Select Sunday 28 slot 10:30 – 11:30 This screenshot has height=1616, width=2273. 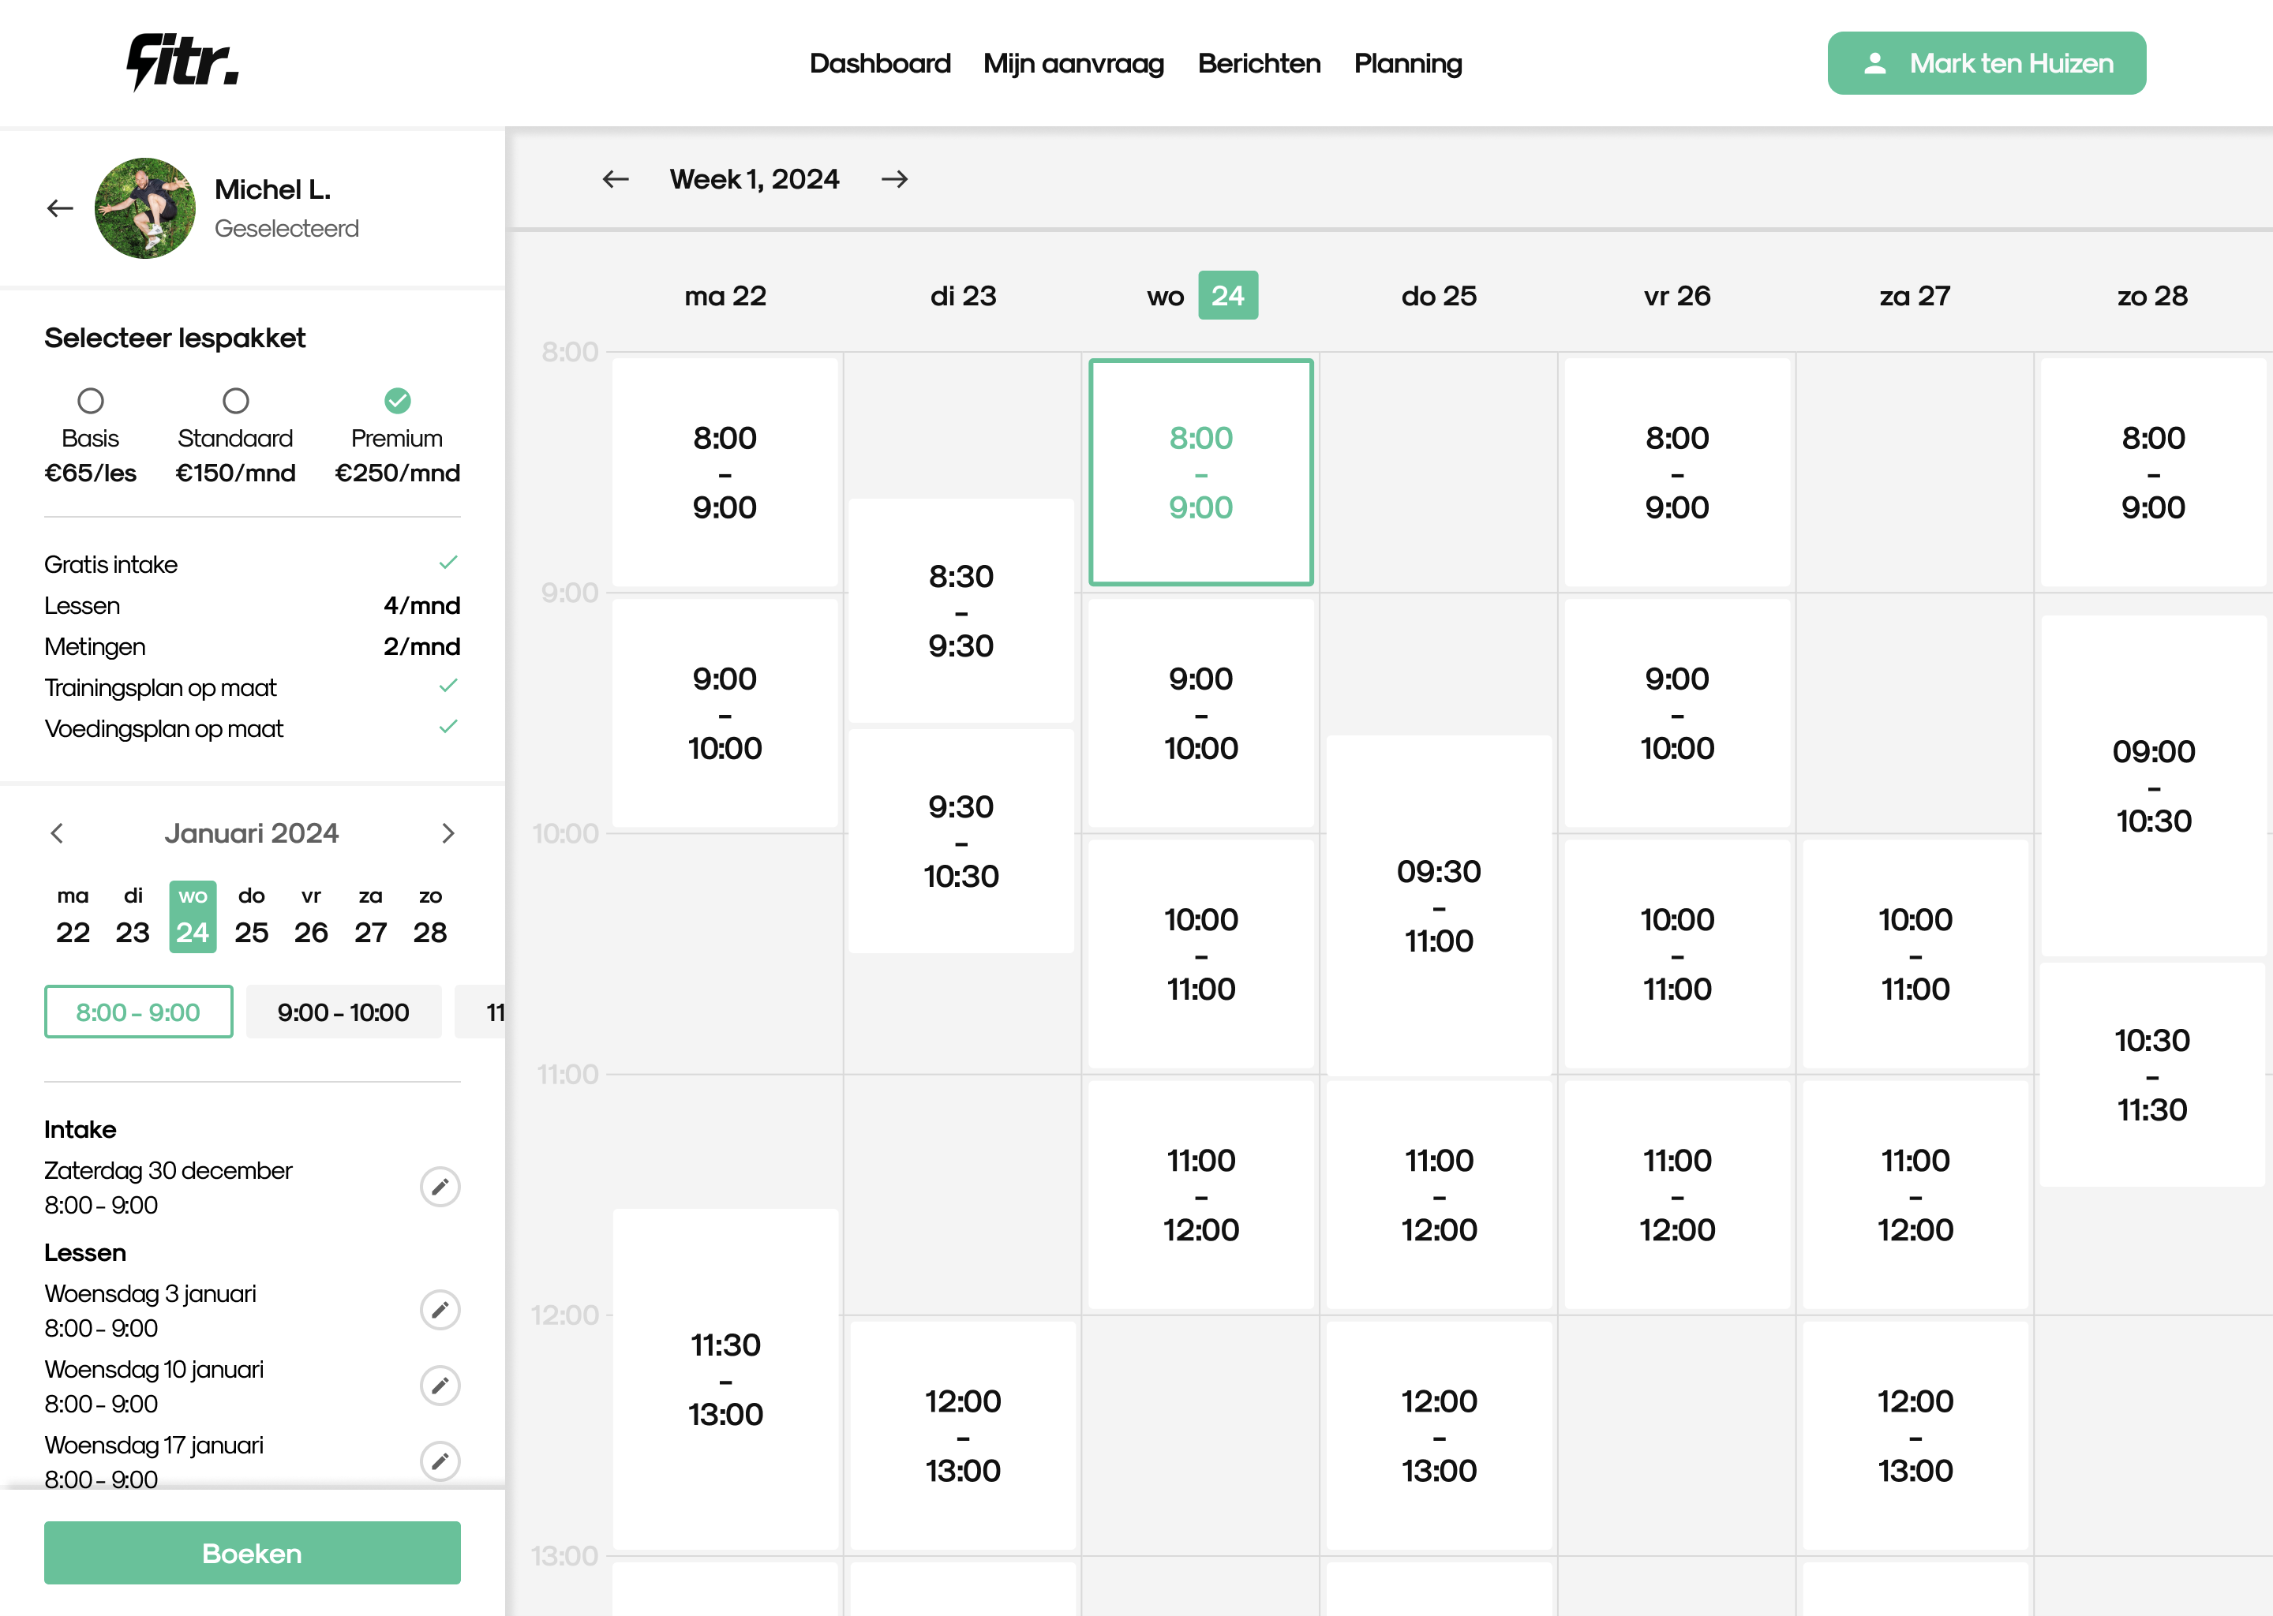click(x=2152, y=1075)
